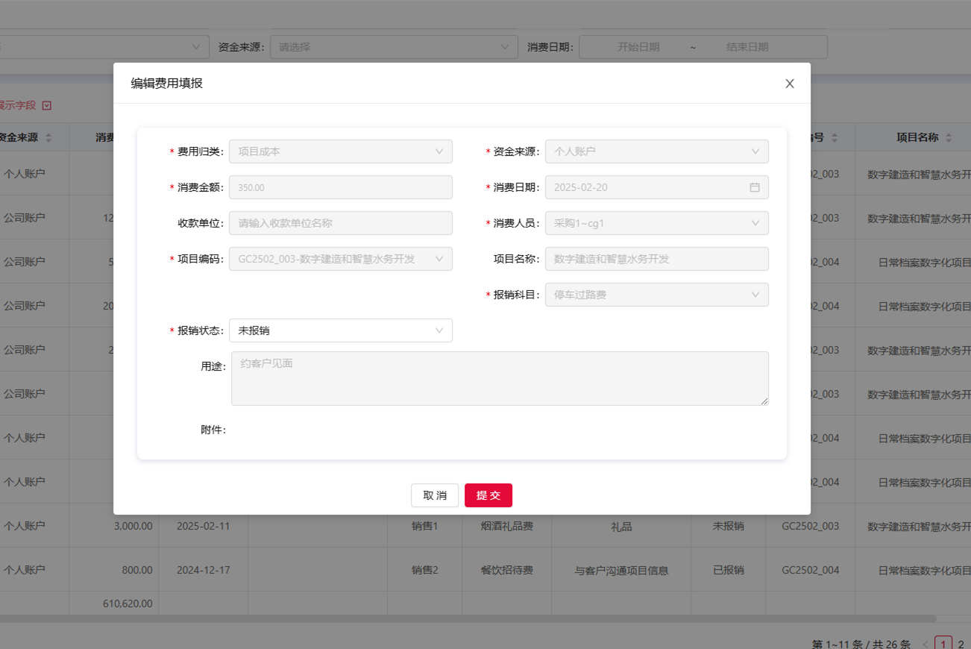Screen dimensions: 971x649
Task: Open the 资金来源 filter dropdown at top
Action: click(393, 46)
